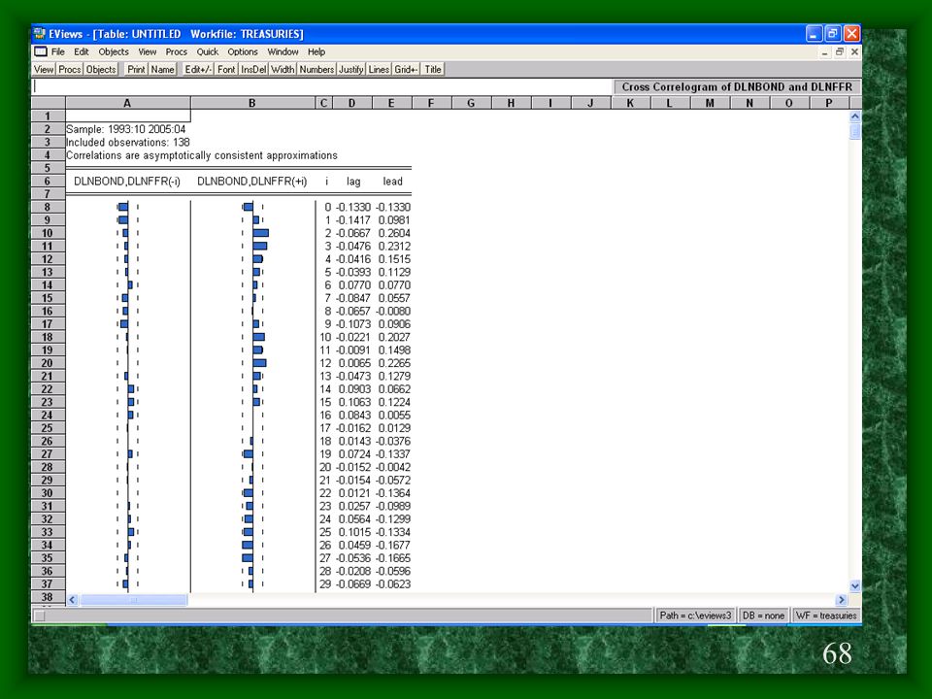The image size is (932, 699).
Task: Click the Width toolbar button
Action: pyautogui.click(x=283, y=69)
